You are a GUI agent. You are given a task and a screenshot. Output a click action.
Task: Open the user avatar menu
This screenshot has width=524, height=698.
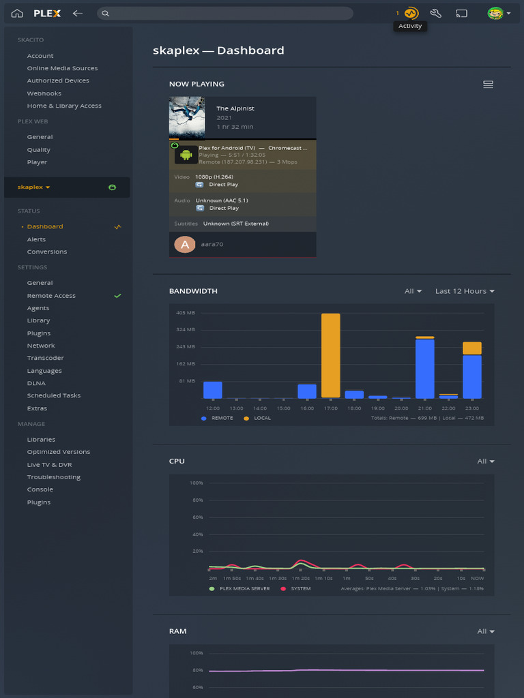499,14
